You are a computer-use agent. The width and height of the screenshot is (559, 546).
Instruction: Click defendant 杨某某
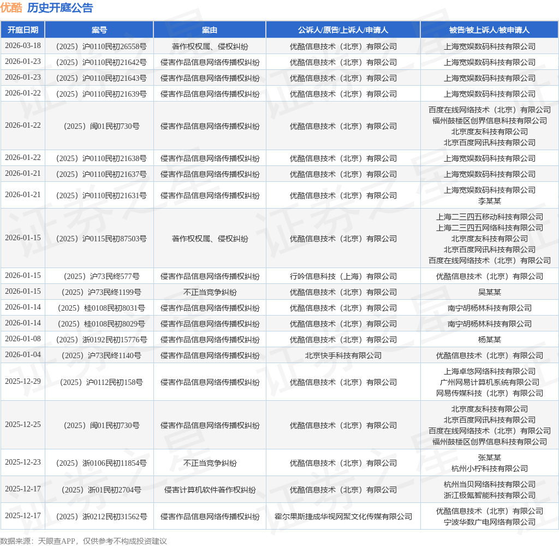(x=490, y=340)
